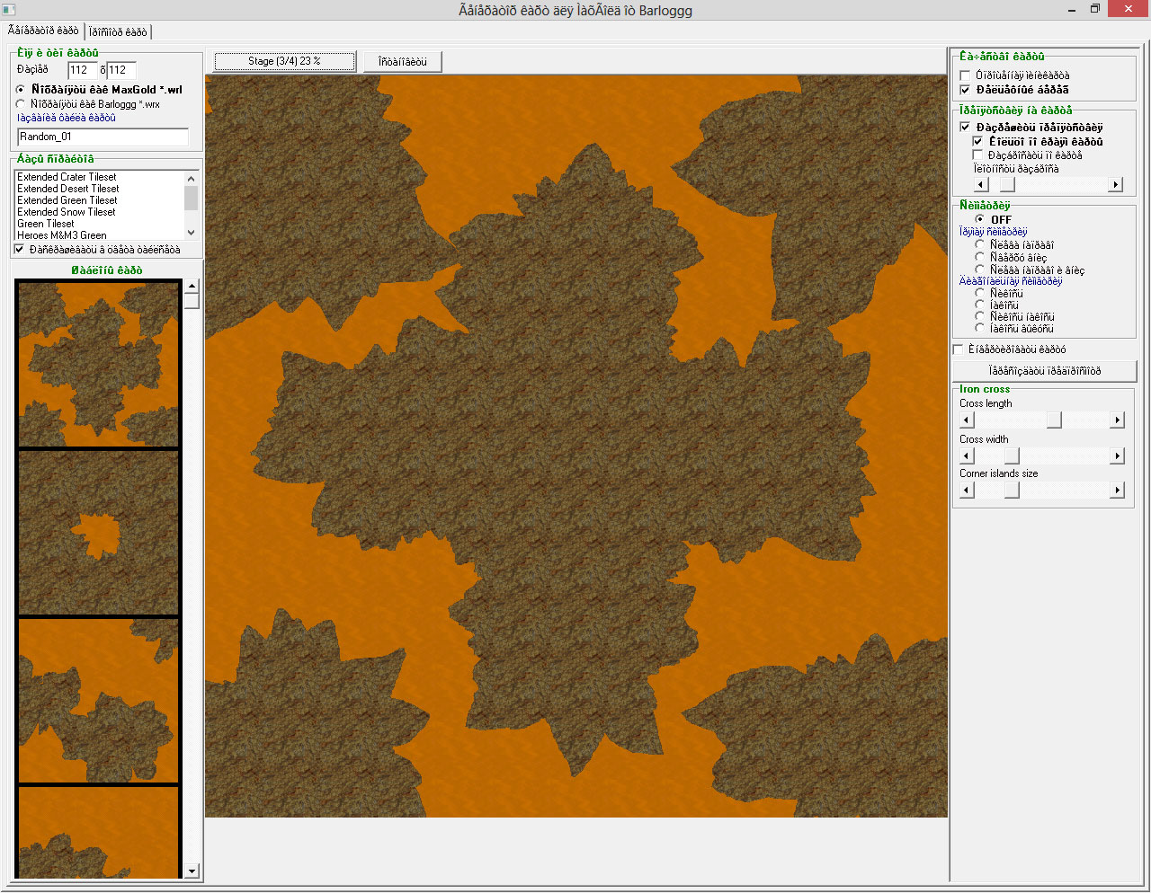
Task: Click the Corner islands size left arrow
Action: [968, 491]
